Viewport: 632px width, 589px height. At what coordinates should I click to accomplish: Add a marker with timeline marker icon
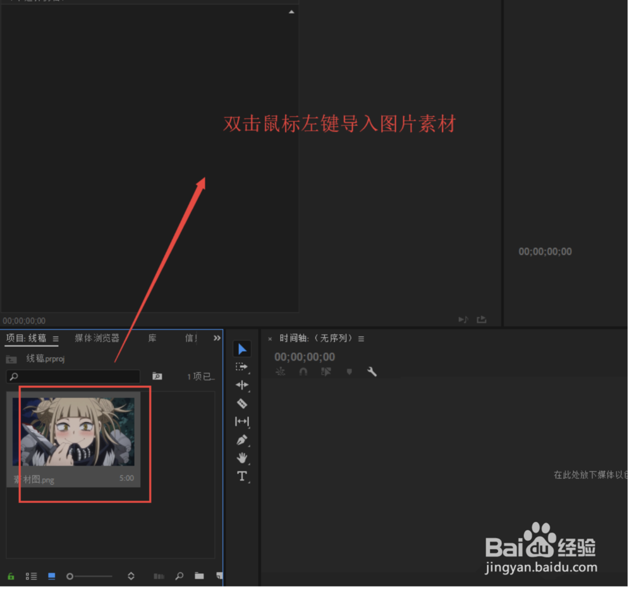pos(349,372)
